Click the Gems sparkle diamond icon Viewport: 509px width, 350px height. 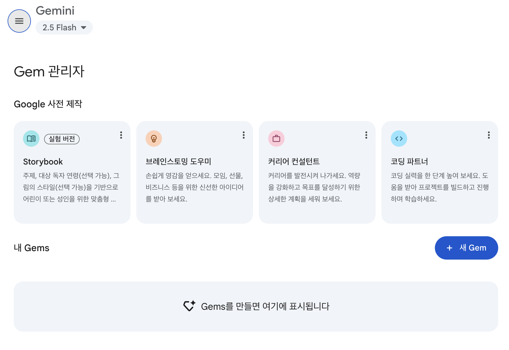coord(189,306)
